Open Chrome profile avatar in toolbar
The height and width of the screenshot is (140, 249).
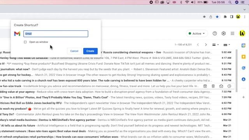238,17
